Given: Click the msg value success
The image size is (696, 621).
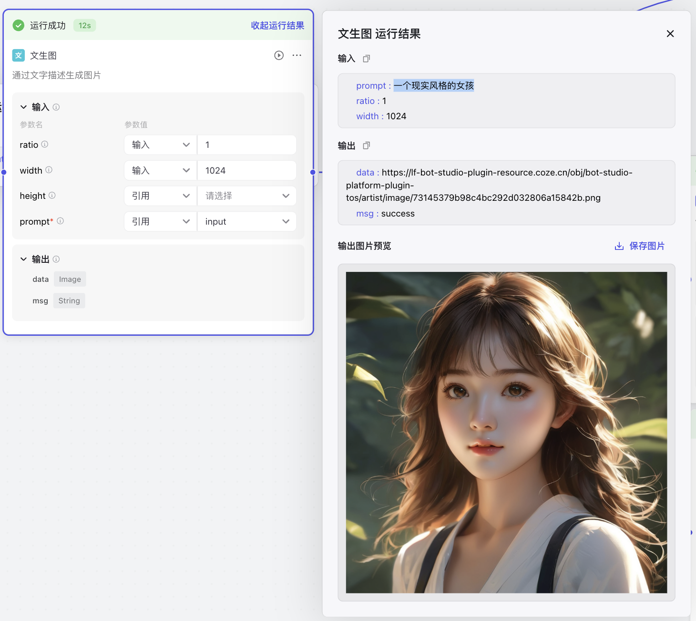Looking at the screenshot, I should coord(398,214).
